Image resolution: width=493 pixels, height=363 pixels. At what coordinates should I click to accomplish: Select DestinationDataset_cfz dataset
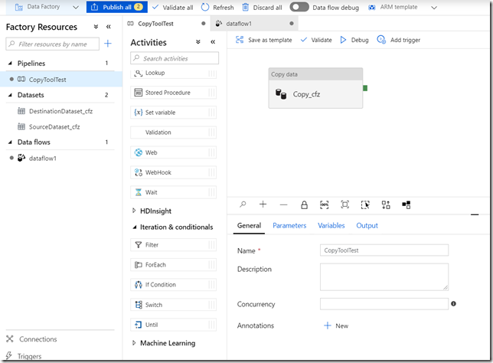60,111
